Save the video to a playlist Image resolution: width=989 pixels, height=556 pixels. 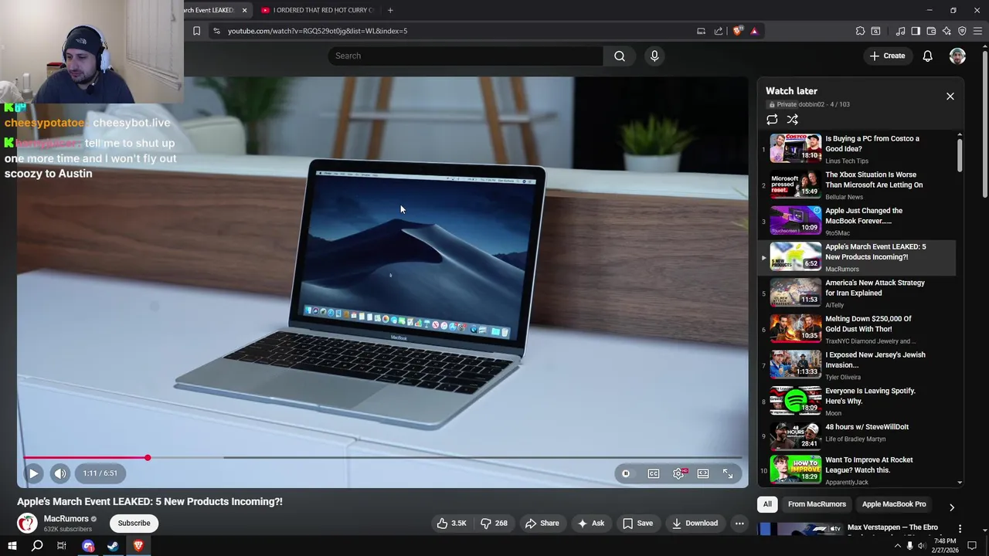pos(638,523)
